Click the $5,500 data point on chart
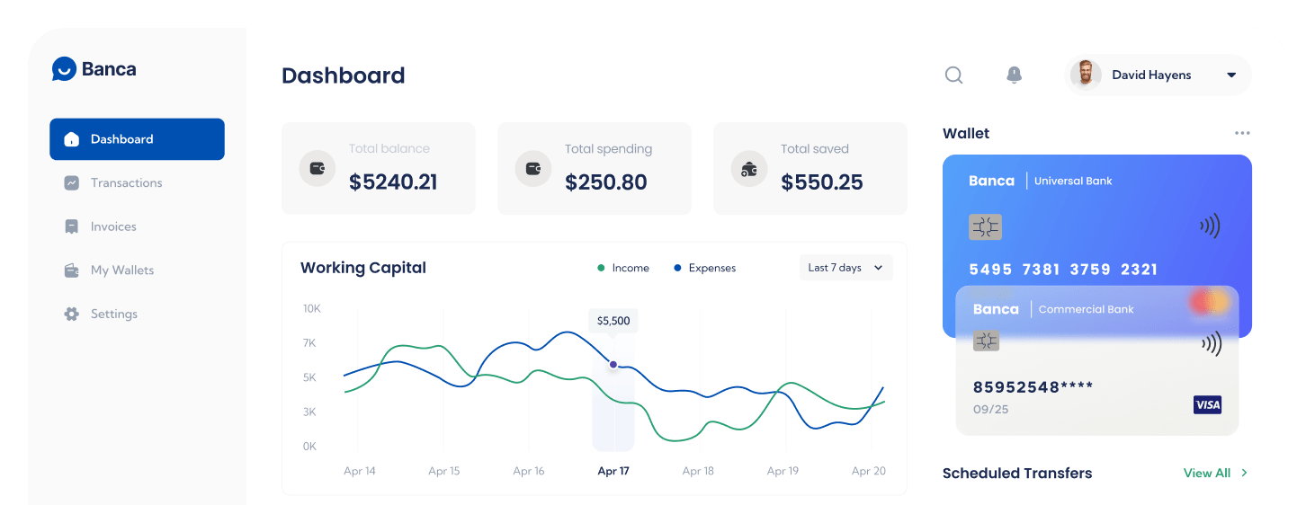This screenshot has width=1315, height=505. coord(613,365)
